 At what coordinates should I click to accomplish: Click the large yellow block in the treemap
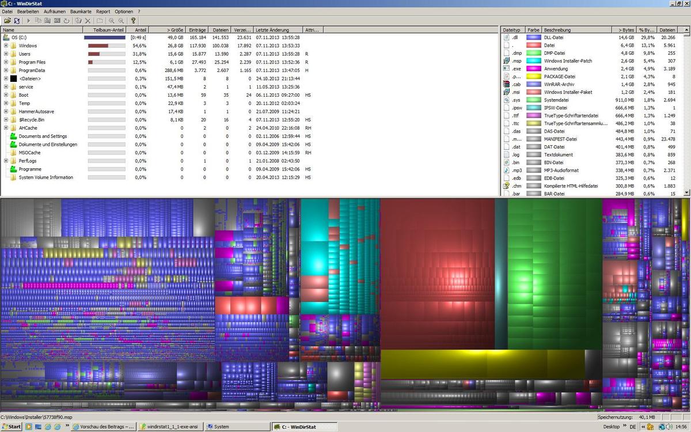(x=483, y=363)
